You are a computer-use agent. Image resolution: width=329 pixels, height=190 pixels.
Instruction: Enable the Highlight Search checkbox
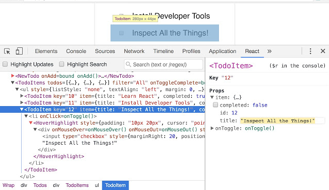[x=61, y=64]
